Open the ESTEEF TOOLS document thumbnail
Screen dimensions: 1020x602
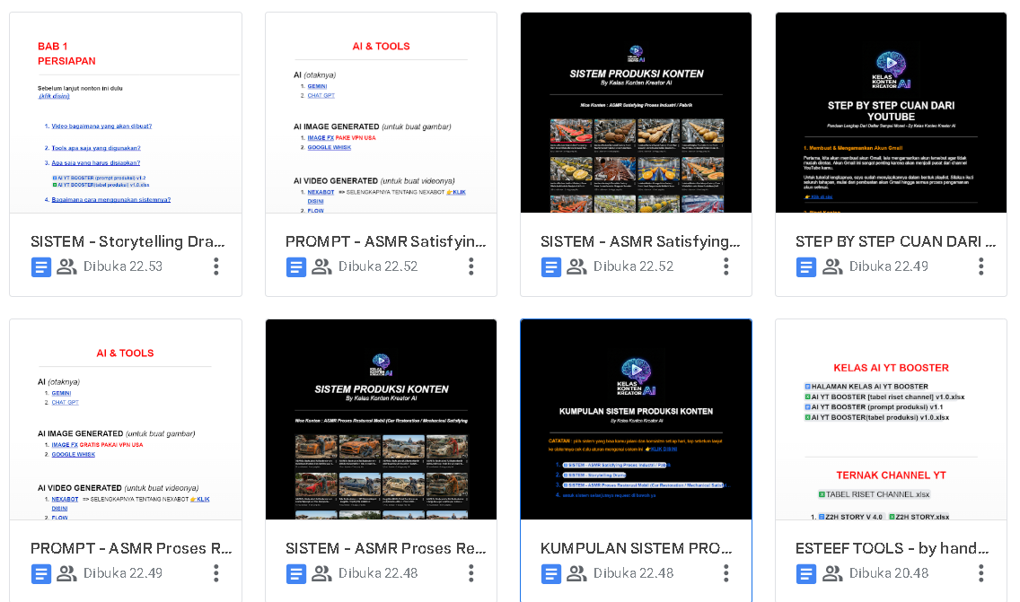[x=891, y=420]
